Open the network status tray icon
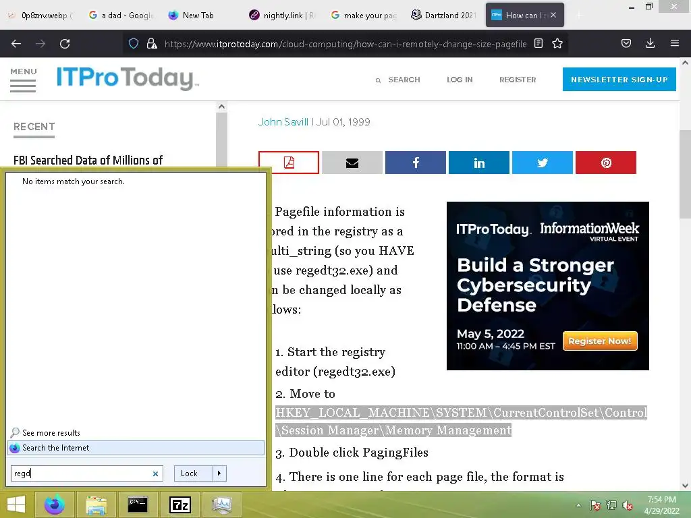The width and height of the screenshot is (691, 518). [x=611, y=505]
